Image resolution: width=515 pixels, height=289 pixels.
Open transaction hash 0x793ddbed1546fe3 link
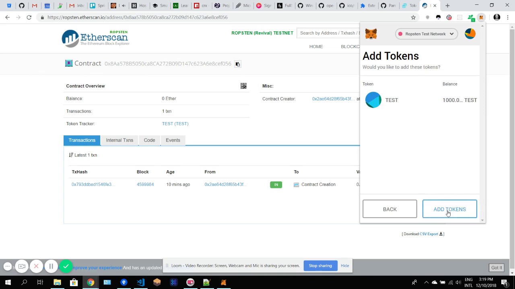(x=93, y=184)
